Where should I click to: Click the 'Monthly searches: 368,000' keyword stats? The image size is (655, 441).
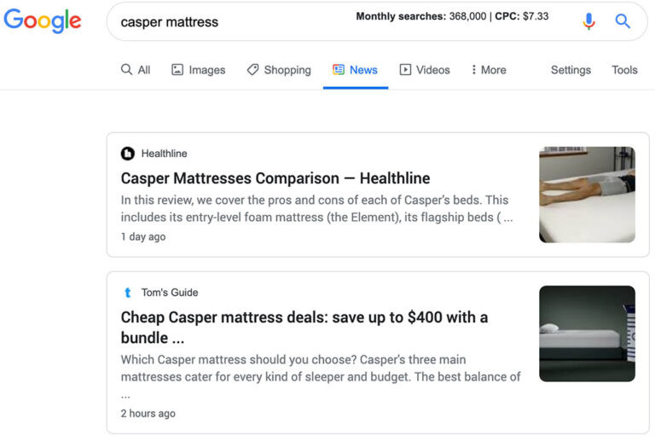pyautogui.click(x=452, y=16)
